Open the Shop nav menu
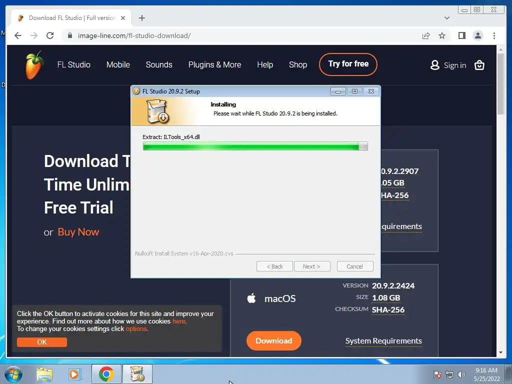This screenshot has width=512, height=384. (x=298, y=64)
